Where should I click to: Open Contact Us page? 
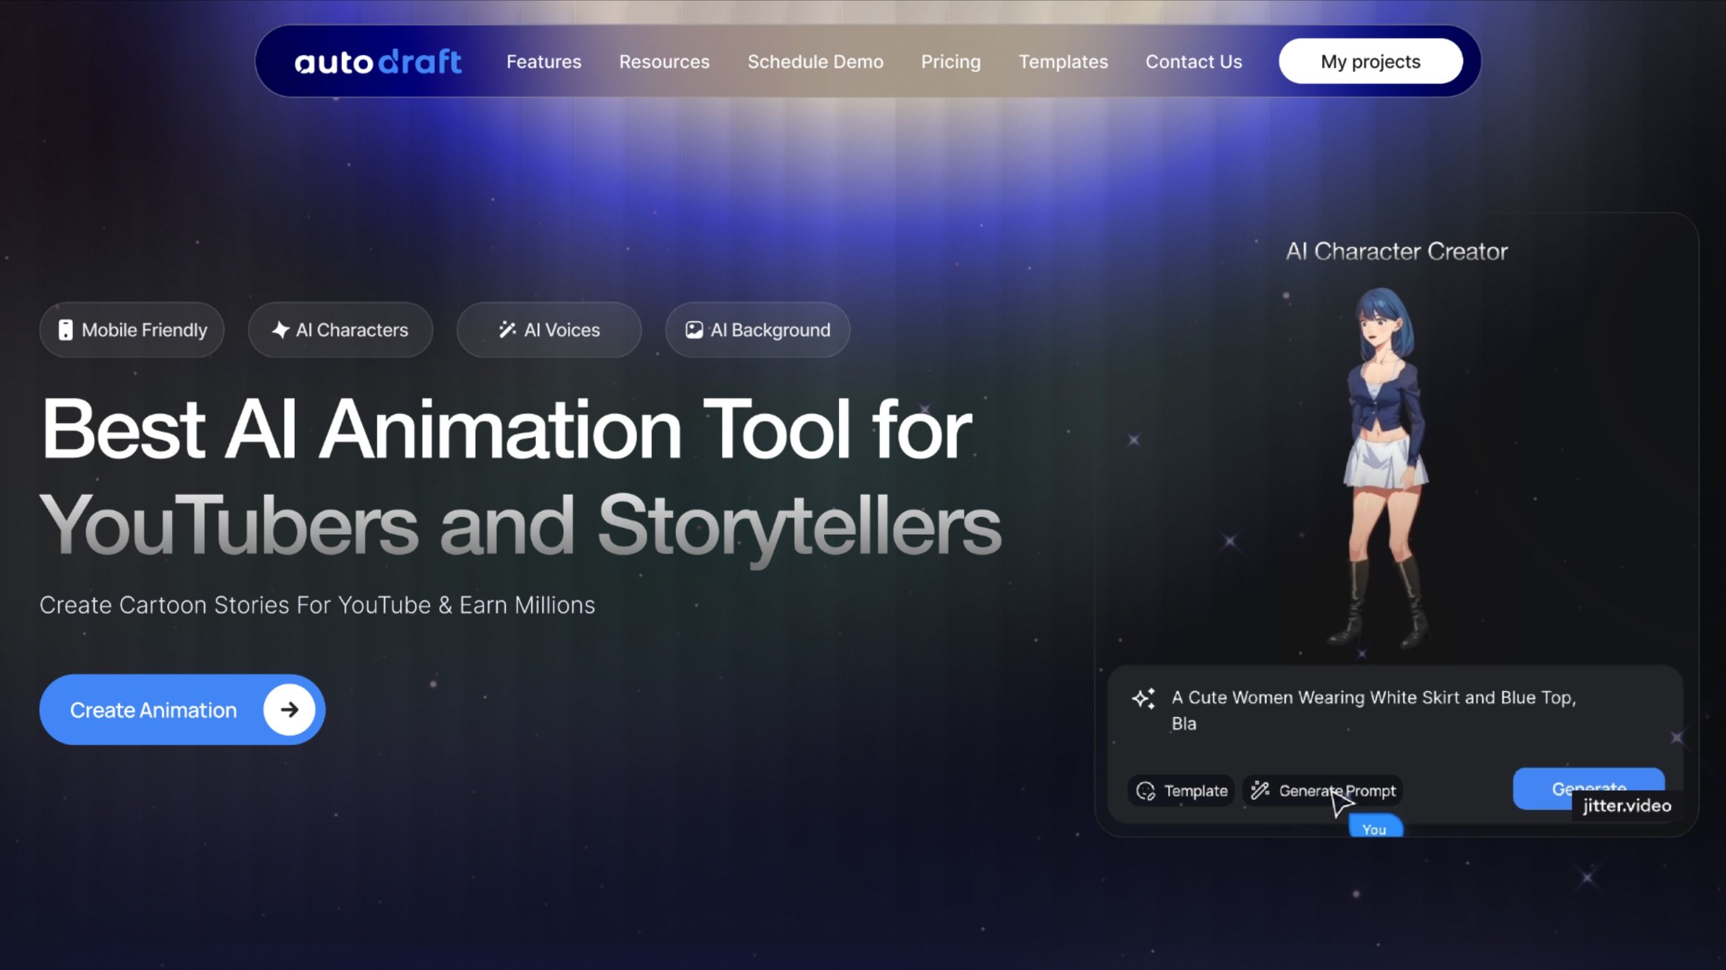1193,61
